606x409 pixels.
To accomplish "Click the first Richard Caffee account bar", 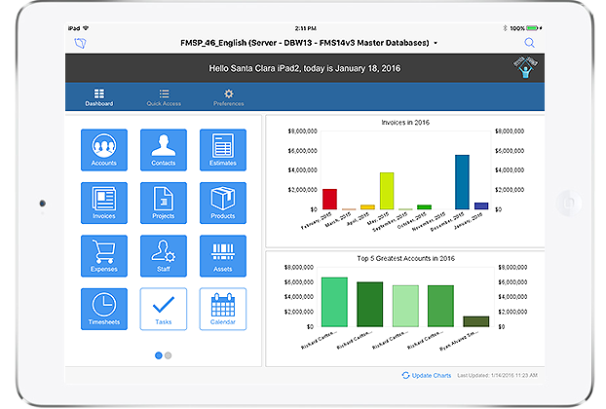I will pyautogui.click(x=335, y=302).
